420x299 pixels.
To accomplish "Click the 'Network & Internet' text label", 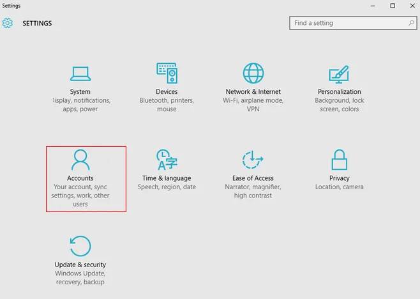I will 253,92.
